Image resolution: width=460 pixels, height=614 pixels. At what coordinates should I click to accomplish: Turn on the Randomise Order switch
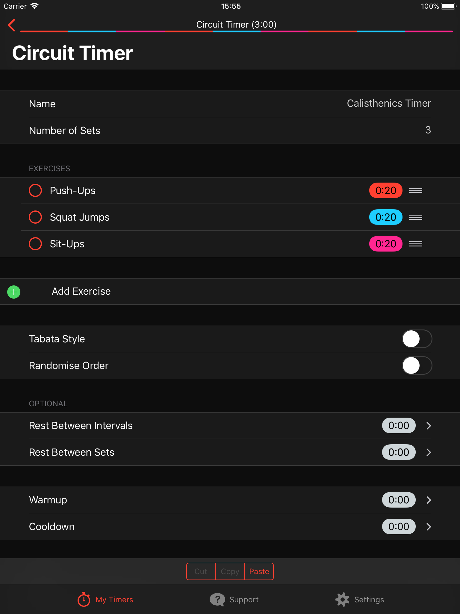tap(417, 365)
